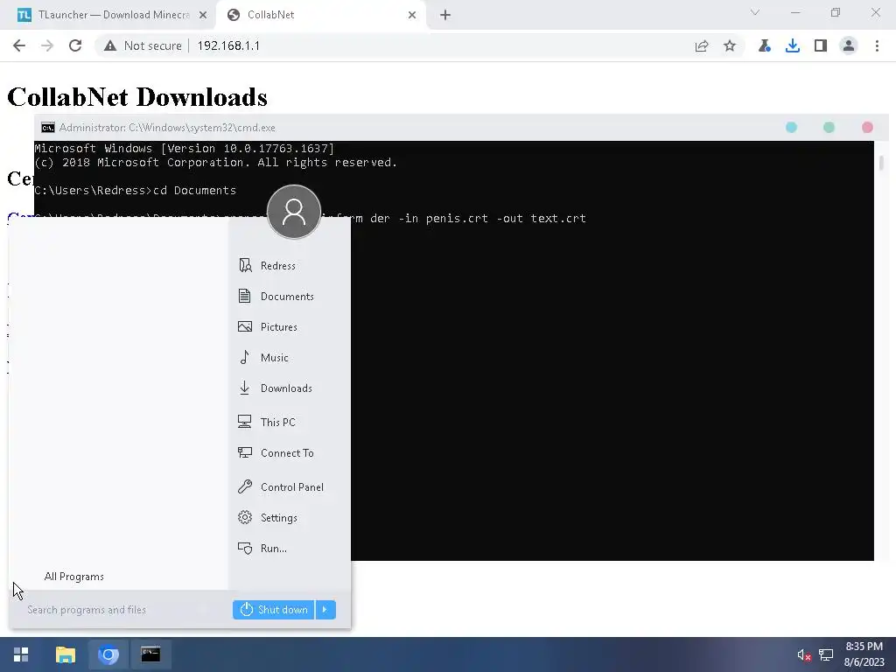
Task: Close the CollabNet tab
Action: 412,15
